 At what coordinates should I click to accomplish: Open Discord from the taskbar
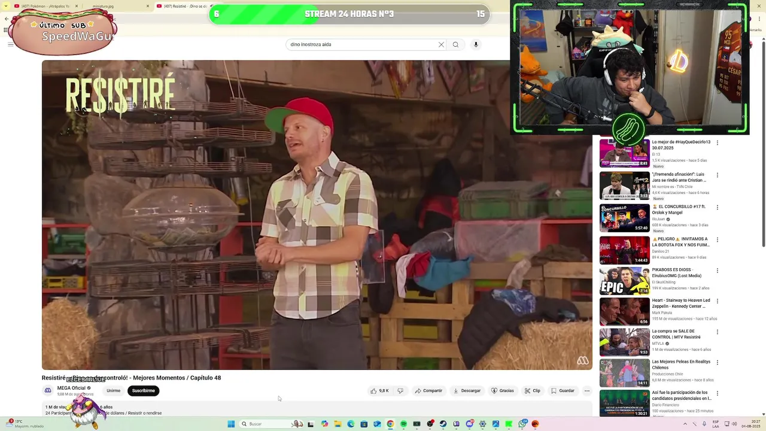[x=470, y=424]
